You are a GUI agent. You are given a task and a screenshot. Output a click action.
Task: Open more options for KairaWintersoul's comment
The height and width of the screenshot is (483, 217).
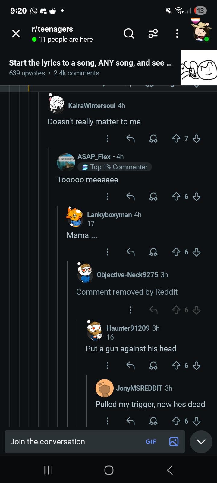(107, 139)
